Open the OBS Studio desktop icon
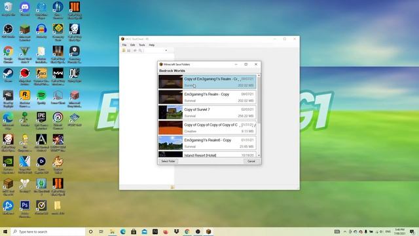This screenshot has height=236, width=419. point(9,31)
